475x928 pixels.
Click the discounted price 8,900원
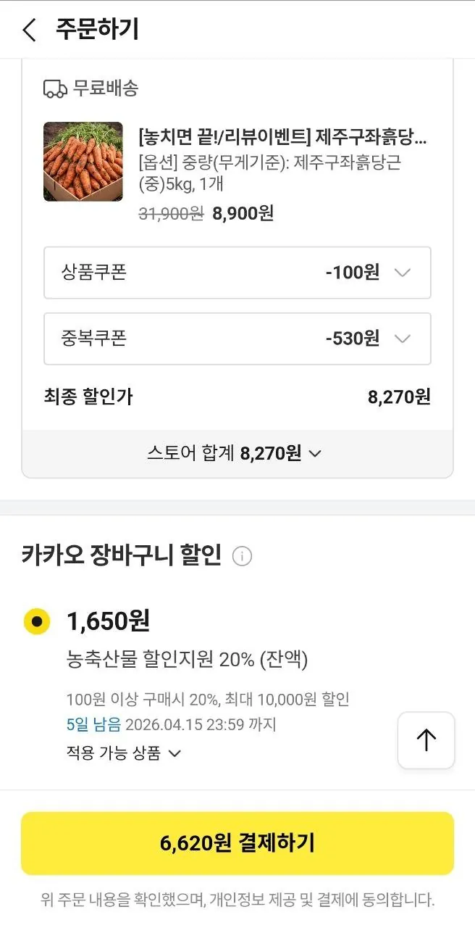(x=242, y=213)
